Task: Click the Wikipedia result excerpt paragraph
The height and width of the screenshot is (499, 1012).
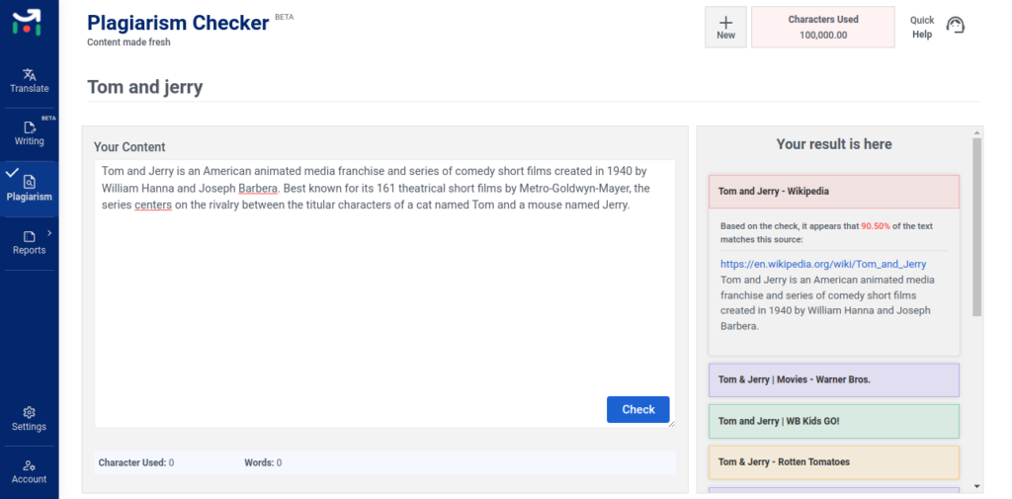Action: [827, 302]
